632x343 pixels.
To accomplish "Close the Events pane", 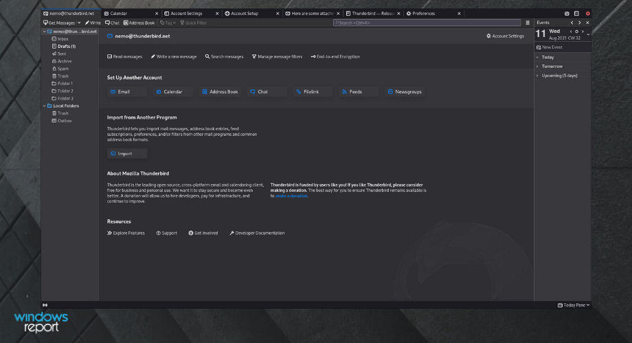I will click(x=587, y=23).
